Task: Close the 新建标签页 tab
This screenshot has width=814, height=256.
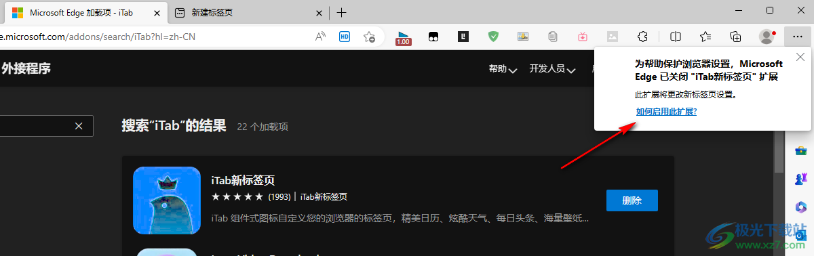Action: click(319, 12)
